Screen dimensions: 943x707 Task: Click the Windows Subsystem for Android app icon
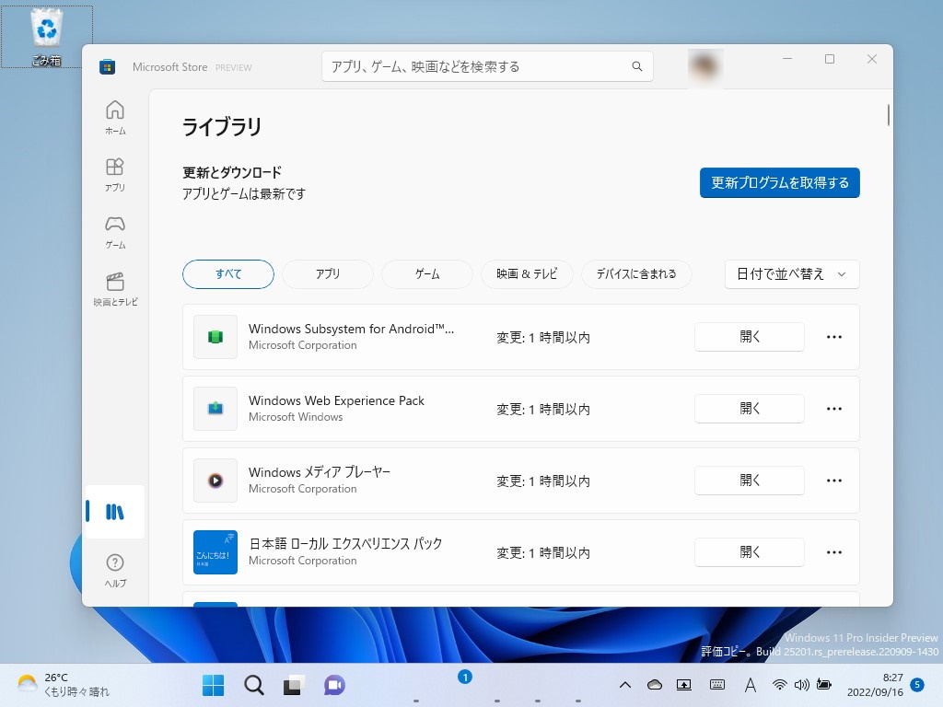215,337
